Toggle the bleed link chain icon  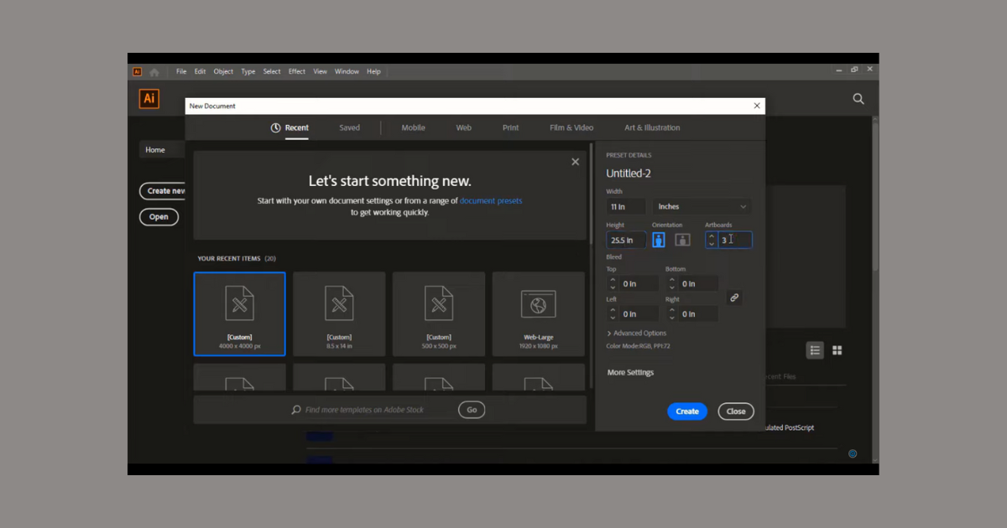tap(734, 298)
